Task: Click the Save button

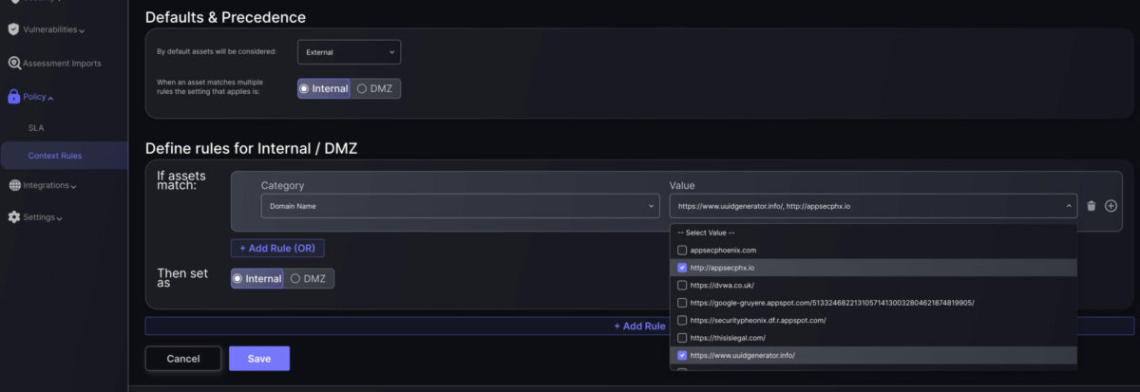Action: (259, 359)
